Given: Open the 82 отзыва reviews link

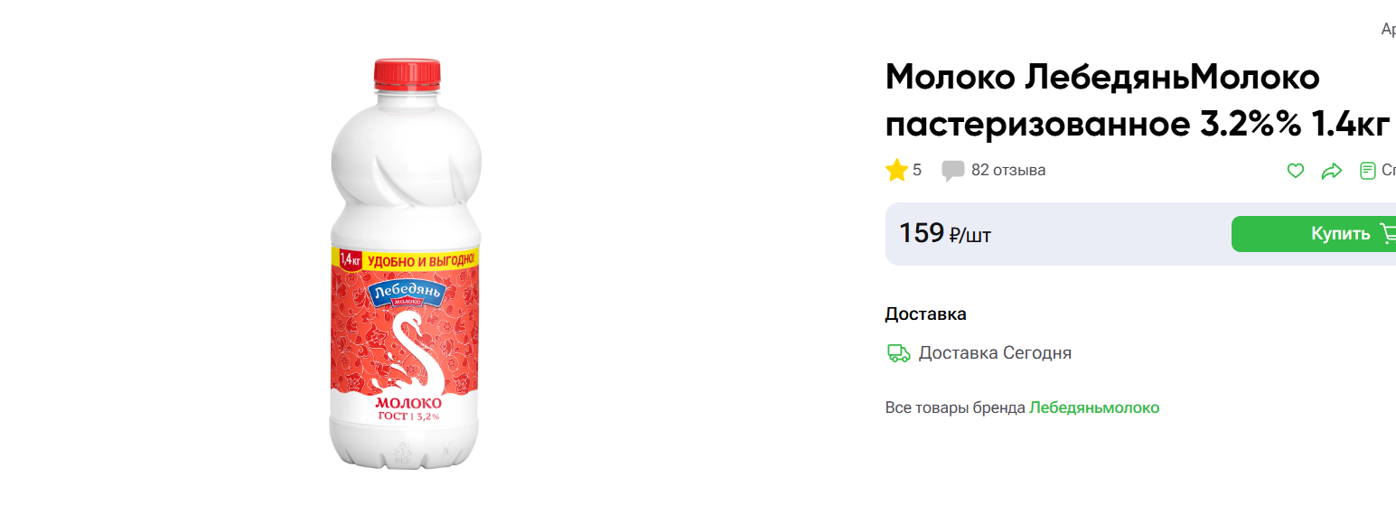Looking at the screenshot, I should coord(1007,170).
